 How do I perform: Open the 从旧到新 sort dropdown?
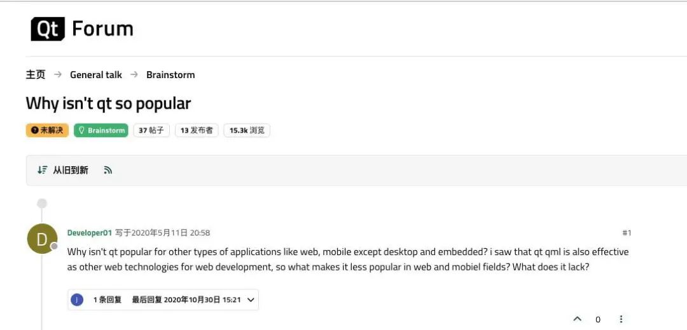click(70, 170)
